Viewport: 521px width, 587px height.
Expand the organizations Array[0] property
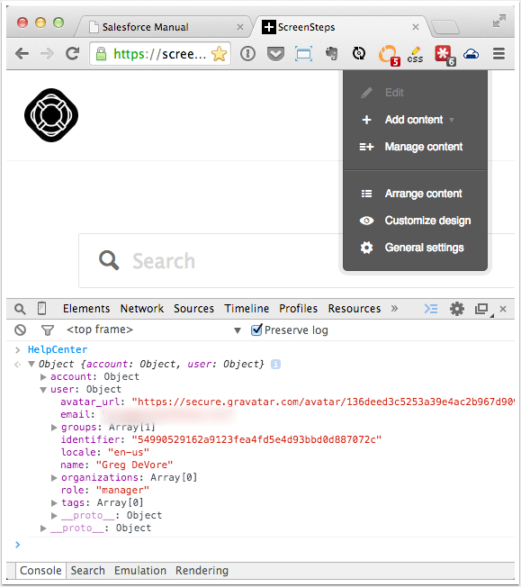click(x=54, y=478)
